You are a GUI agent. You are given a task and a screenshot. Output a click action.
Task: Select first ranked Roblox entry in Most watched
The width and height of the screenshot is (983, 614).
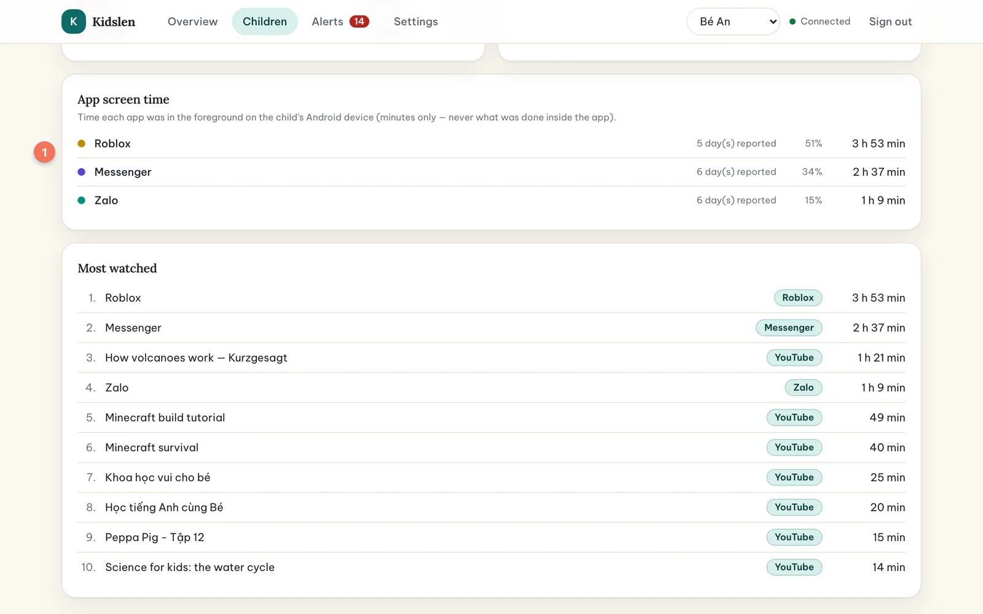(123, 298)
